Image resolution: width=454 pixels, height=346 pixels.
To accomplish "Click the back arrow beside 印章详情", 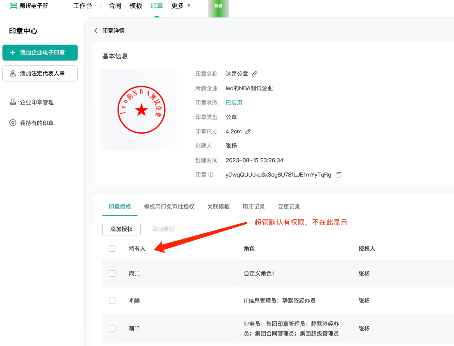I will click(96, 31).
